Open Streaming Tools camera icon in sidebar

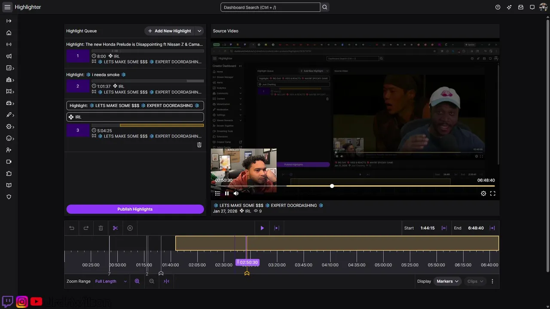(x=9, y=162)
